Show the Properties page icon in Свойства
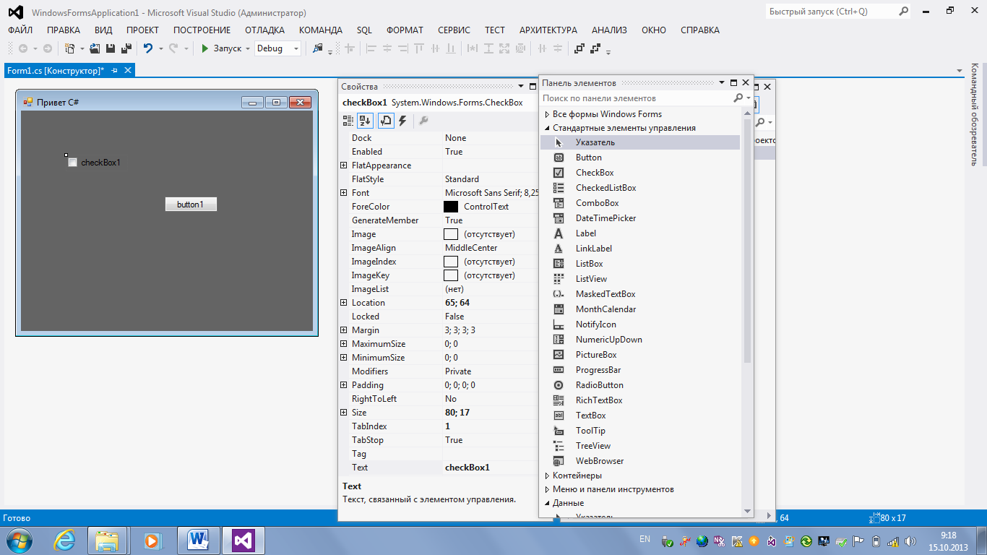Viewport: 987px width, 555px height. click(386, 121)
